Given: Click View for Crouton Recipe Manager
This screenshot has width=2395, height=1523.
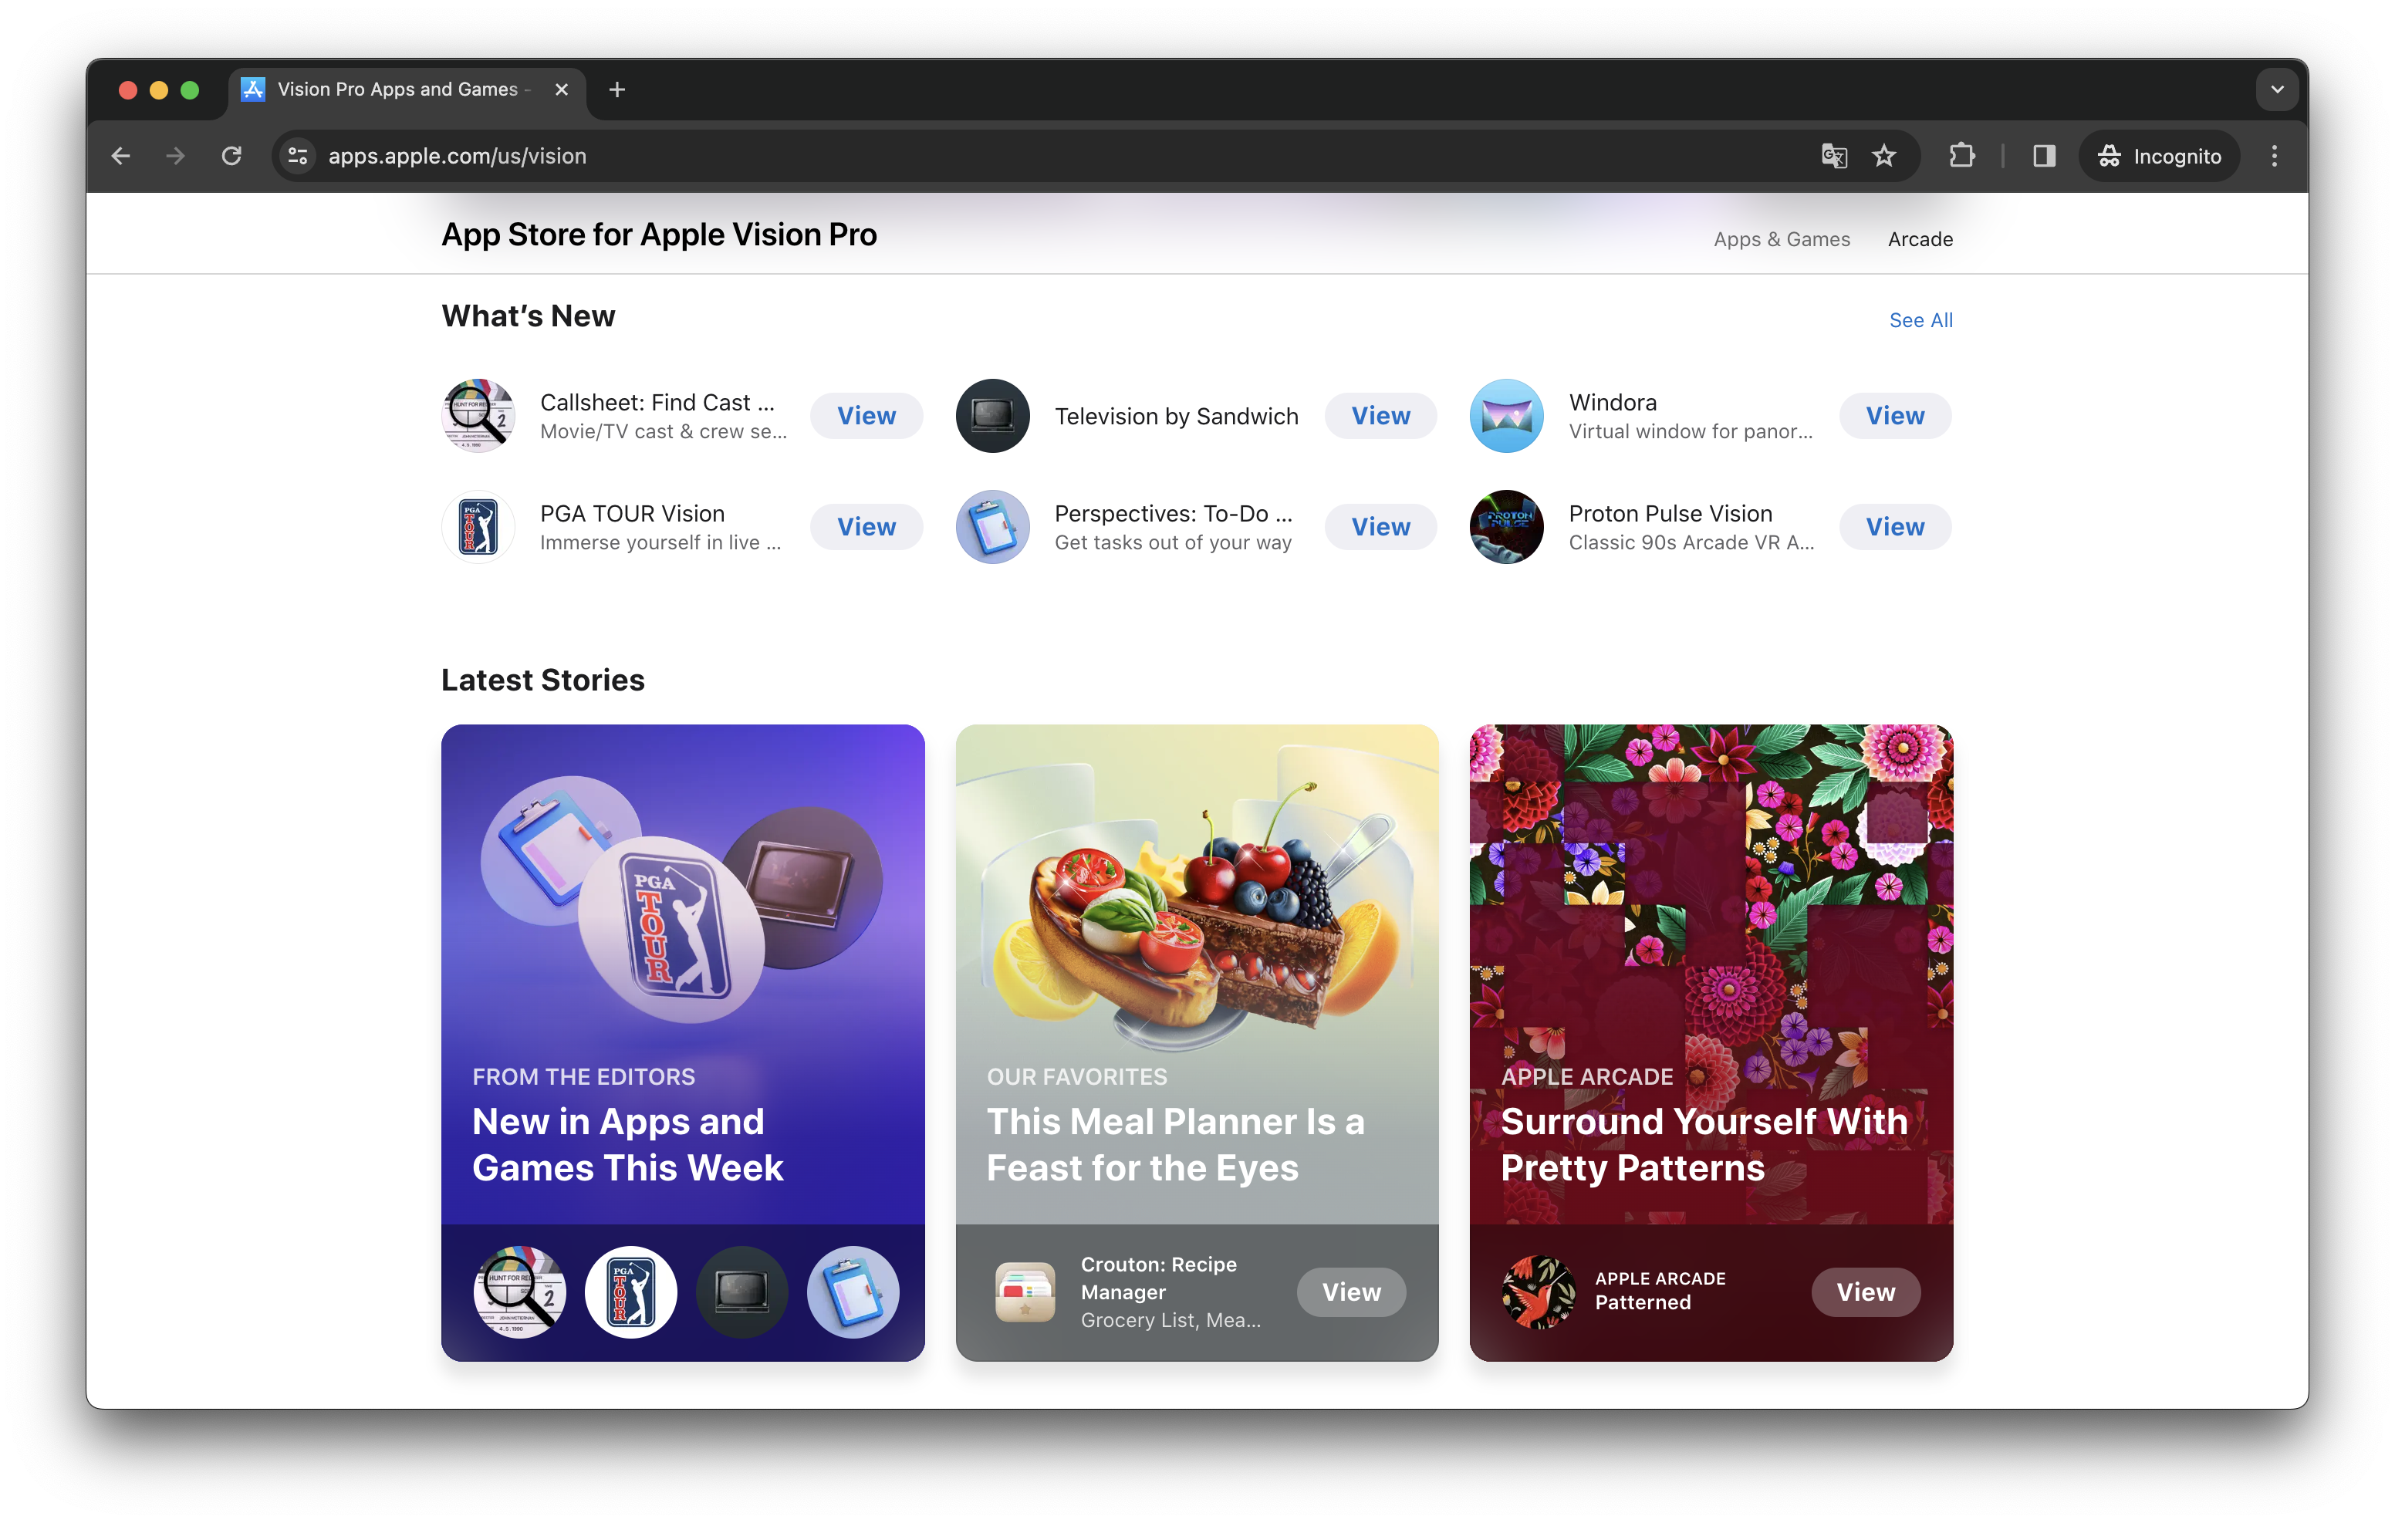Looking at the screenshot, I should 1351,1292.
